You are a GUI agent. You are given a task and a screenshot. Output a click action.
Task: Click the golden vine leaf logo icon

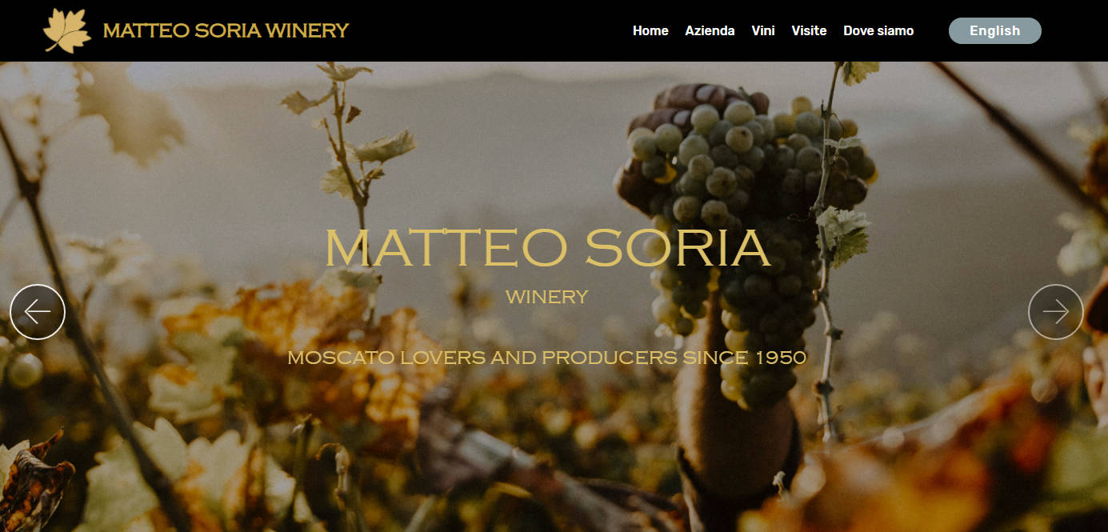pos(67,30)
